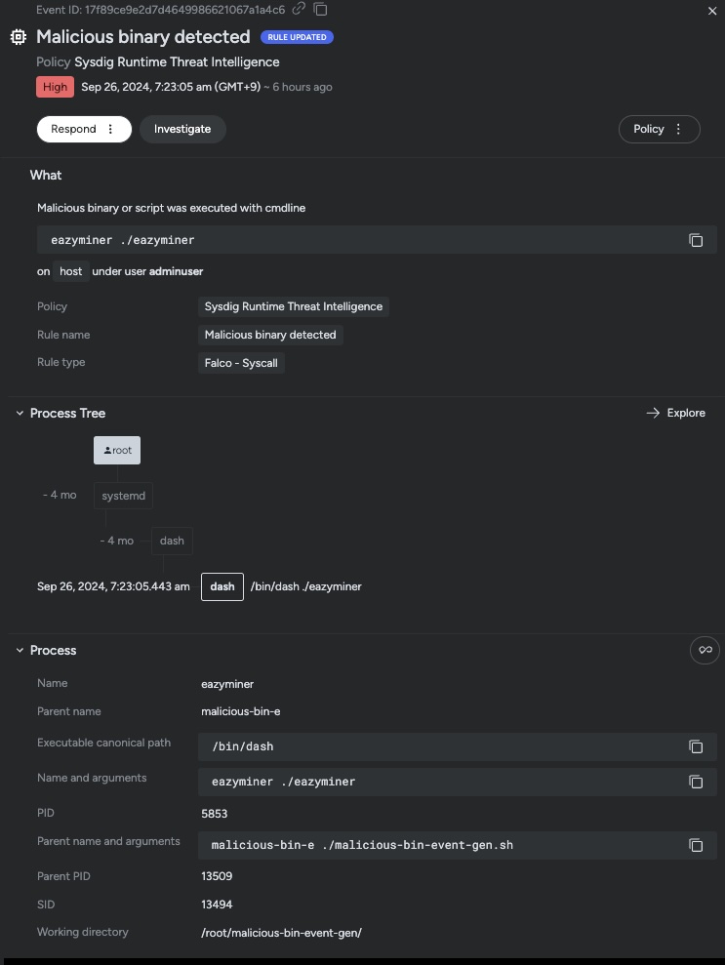
Task: Close the event details panel
Action: pyautogui.click(x=712, y=11)
